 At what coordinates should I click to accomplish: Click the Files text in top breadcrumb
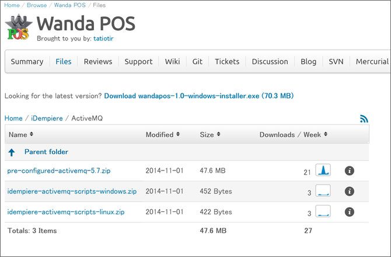point(99,5)
